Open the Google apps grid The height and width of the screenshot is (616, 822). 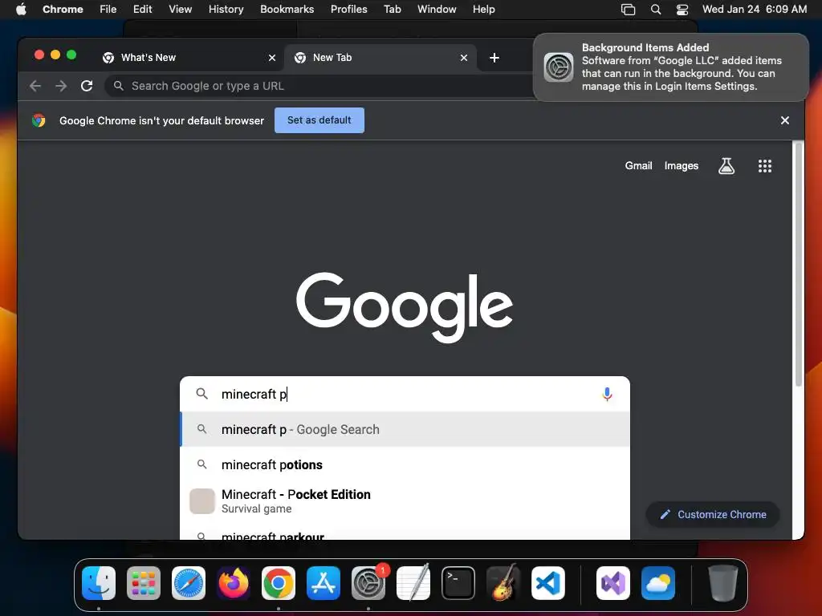764,166
